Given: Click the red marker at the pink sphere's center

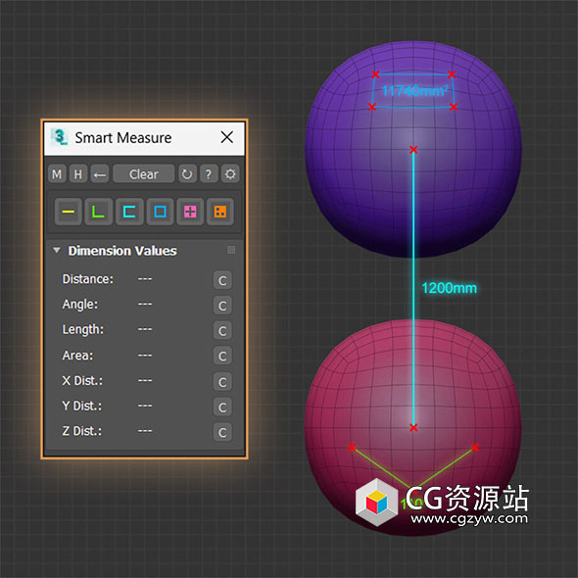Looking at the screenshot, I should point(413,427).
